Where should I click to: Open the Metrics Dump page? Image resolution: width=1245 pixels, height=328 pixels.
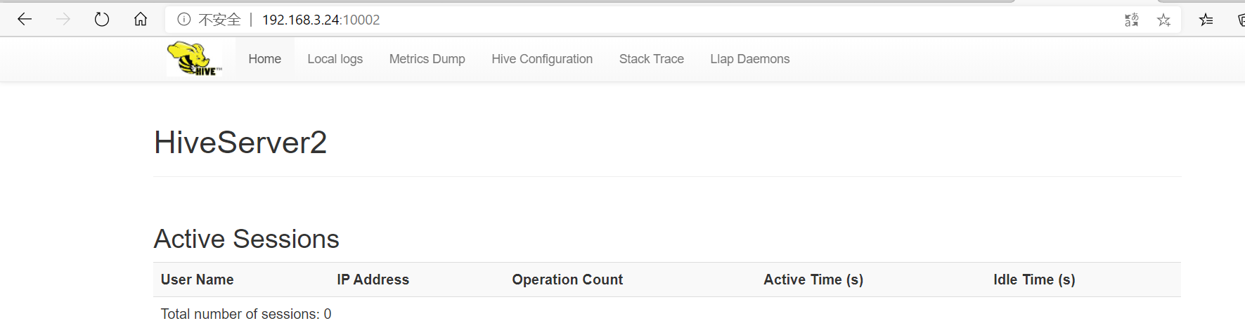(x=427, y=59)
